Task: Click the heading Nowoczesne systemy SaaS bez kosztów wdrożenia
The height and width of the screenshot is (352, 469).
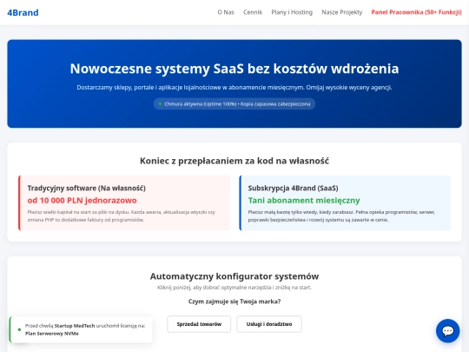Action: (x=234, y=69)
